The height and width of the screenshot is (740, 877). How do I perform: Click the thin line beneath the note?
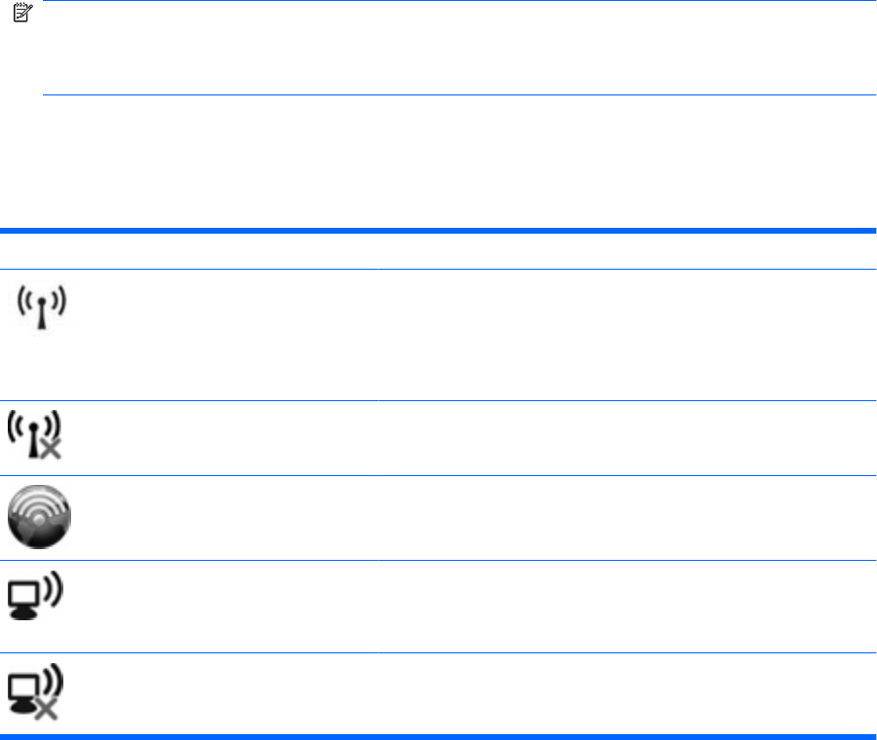[458, 95]
